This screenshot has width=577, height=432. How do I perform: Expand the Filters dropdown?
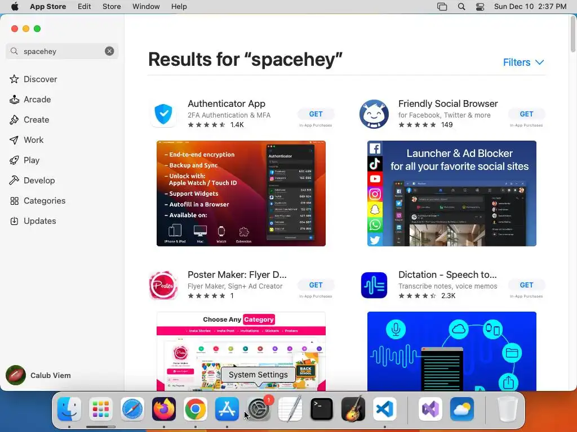coord(523,62)
